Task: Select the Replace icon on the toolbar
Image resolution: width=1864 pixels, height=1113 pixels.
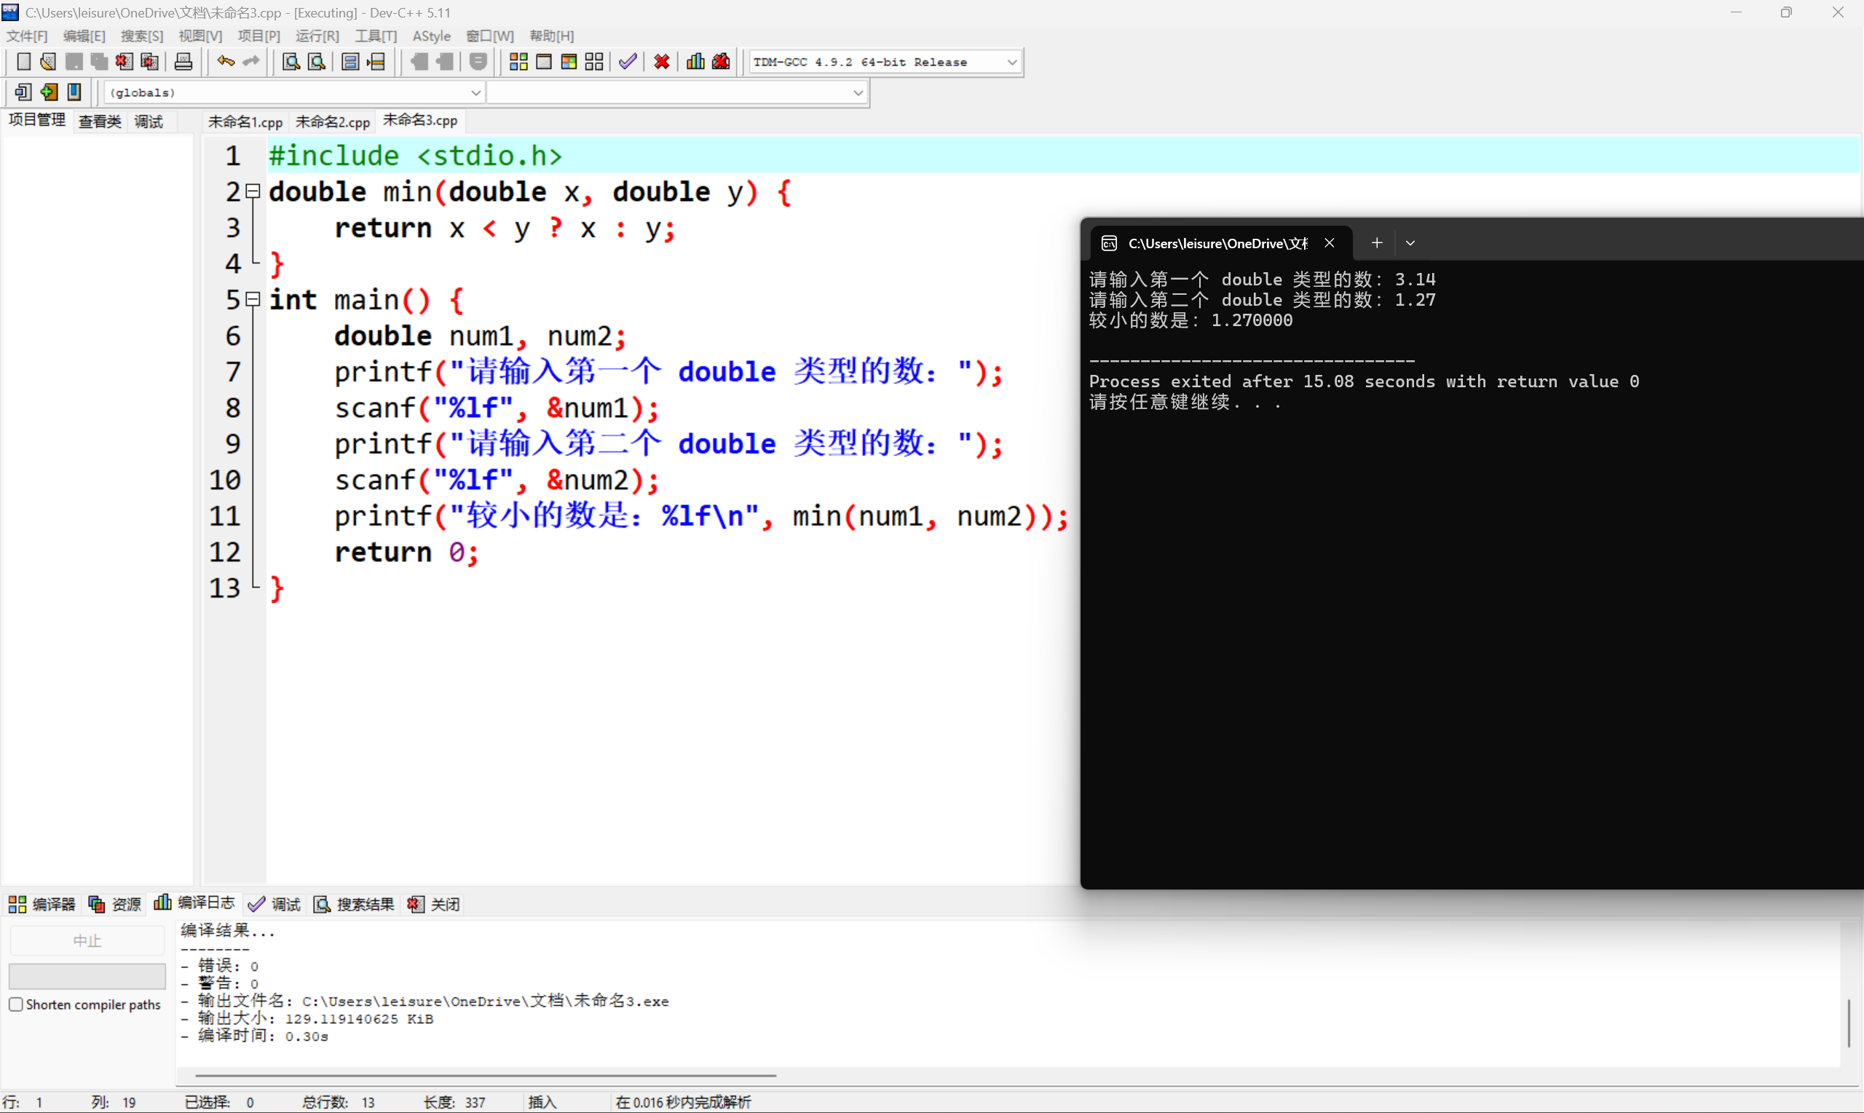Action: coord(316,61)
